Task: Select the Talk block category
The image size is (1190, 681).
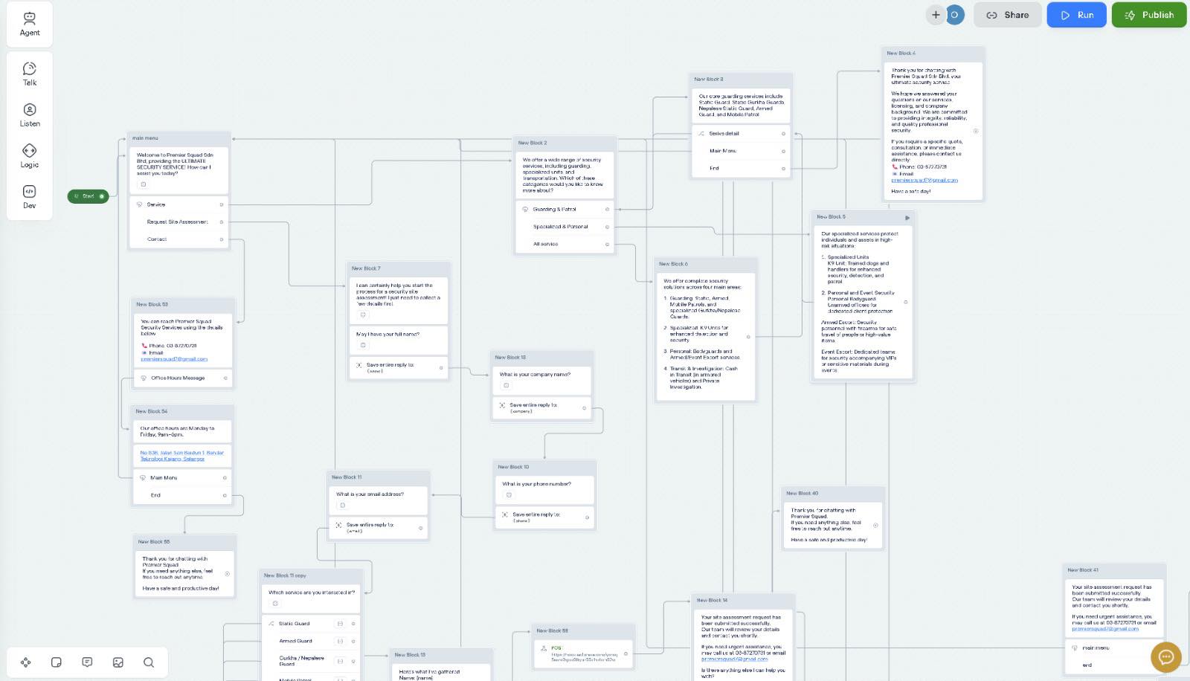Action: (x=30, y=74)
